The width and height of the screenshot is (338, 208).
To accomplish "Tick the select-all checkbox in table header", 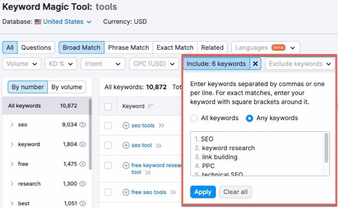I will (108, 106).
